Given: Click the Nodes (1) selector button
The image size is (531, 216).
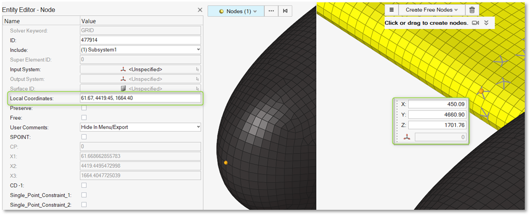Looking at the screenshot, I should click(235, 11).
